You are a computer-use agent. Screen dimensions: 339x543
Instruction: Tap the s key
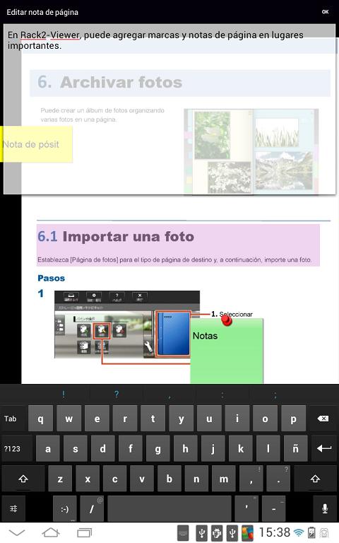pyautogui.click(x=76, y=449)
